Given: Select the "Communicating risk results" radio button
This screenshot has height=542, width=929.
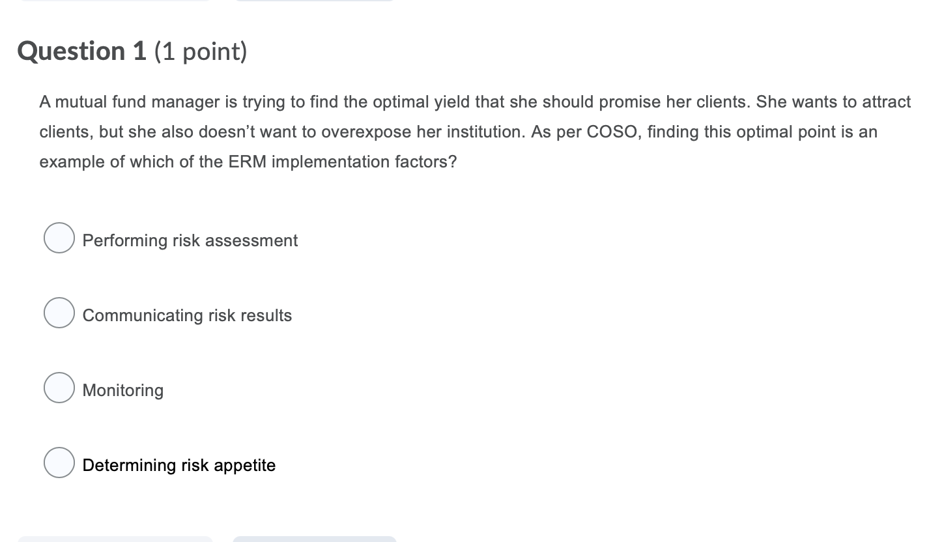Looking at the screenshot, I should (59, 313).
